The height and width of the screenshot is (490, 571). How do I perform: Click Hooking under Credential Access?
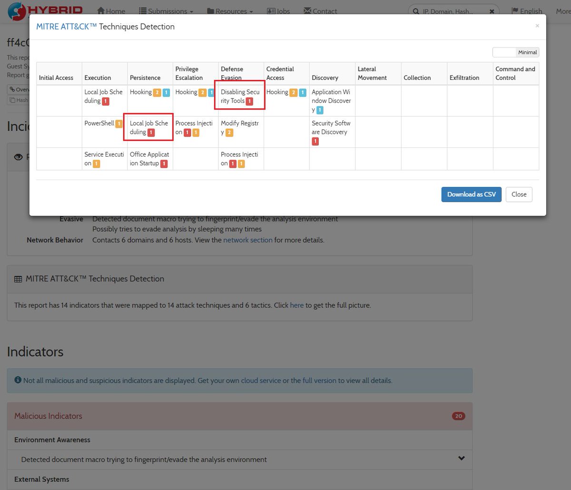(277, 92)
